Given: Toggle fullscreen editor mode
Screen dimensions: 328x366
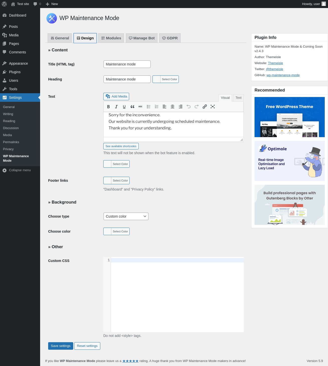Looking at the screenshot, I should (213, 107).
